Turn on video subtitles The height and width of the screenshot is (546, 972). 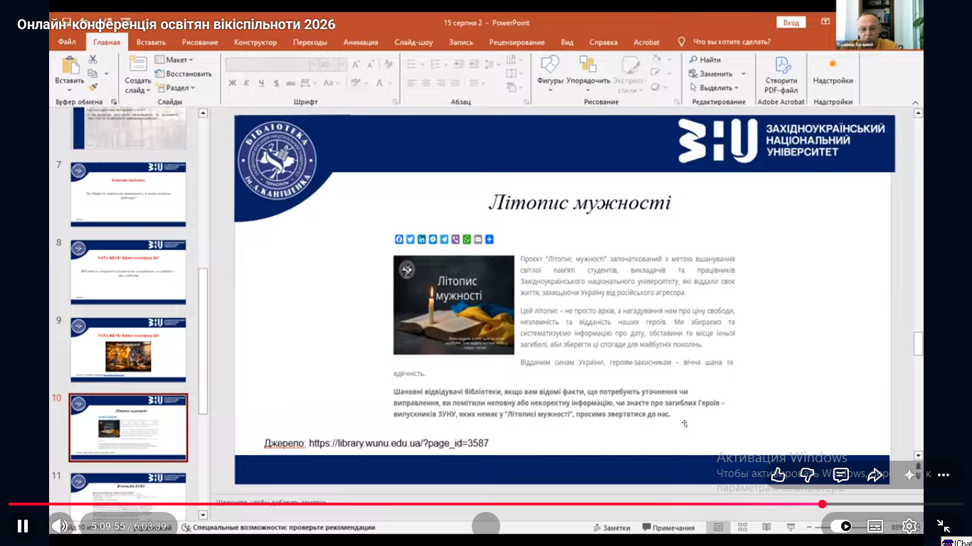(x=875, y=526)
